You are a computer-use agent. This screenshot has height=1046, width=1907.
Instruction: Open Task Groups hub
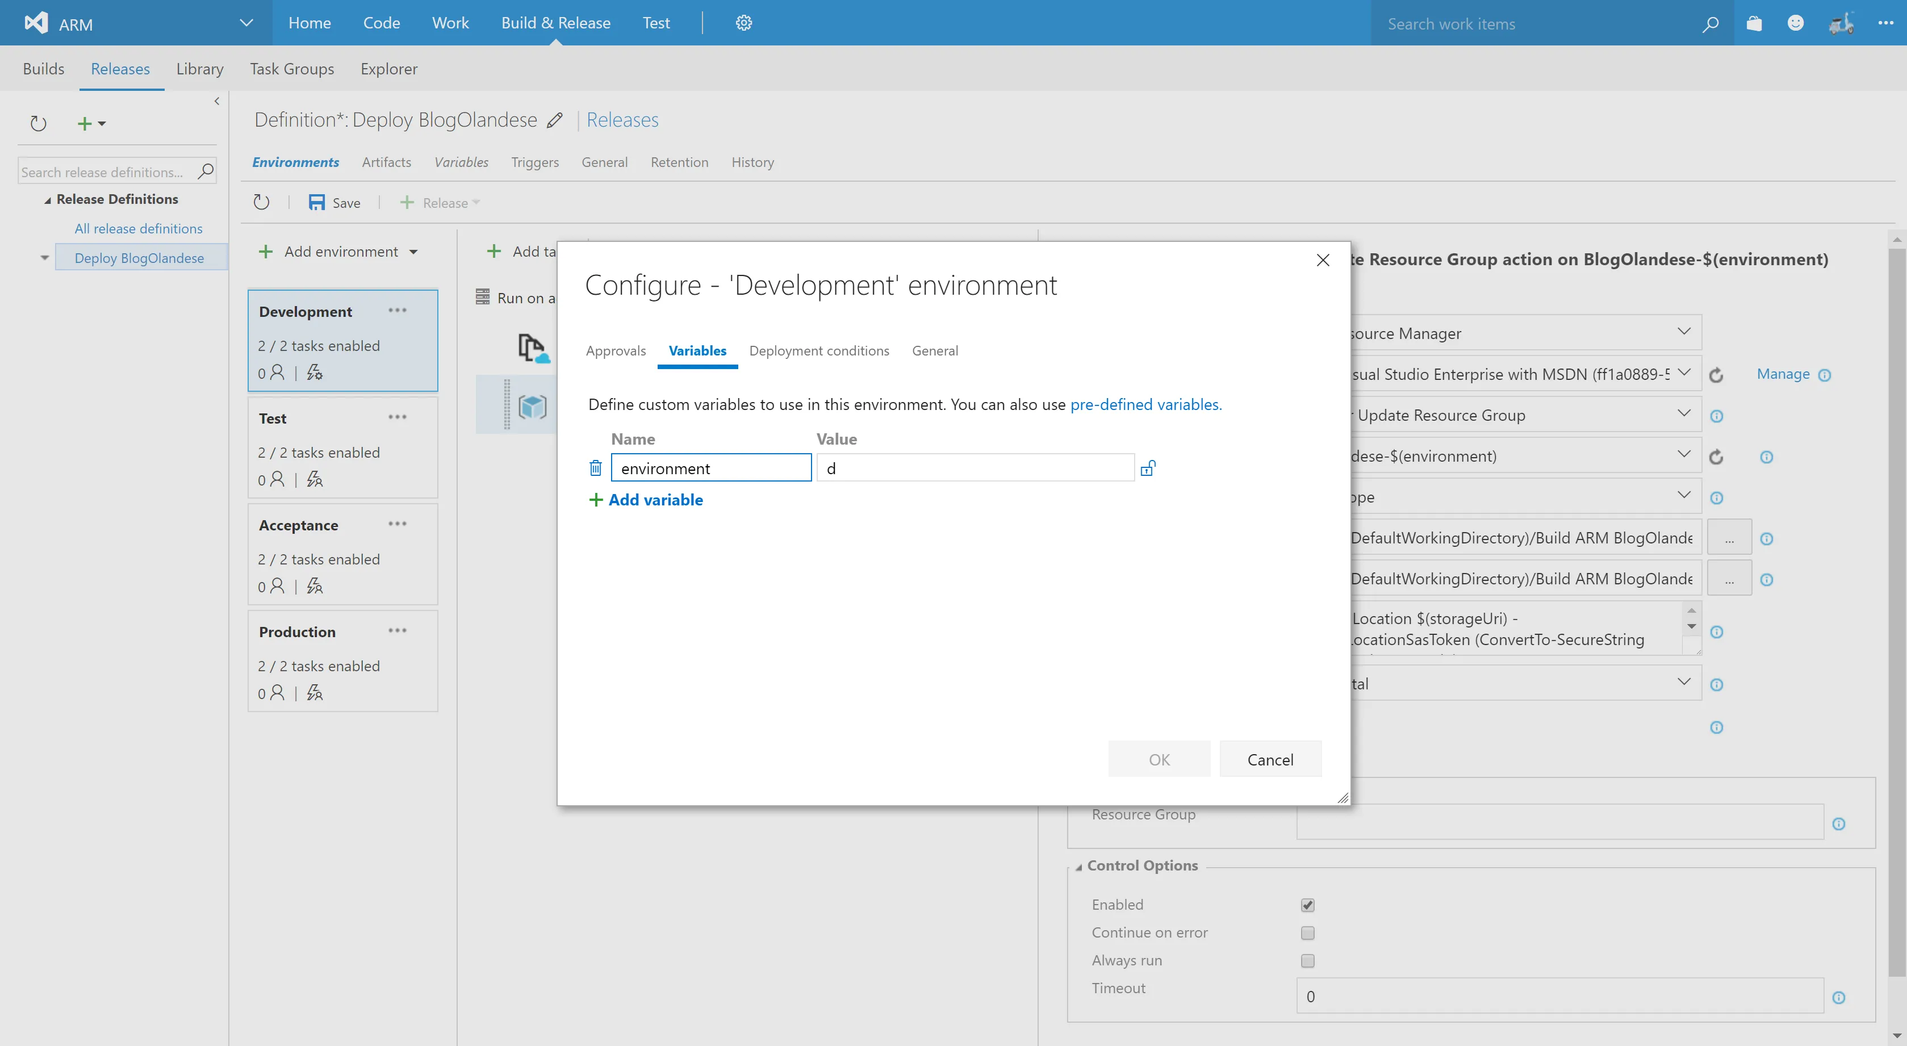point(292,69)
